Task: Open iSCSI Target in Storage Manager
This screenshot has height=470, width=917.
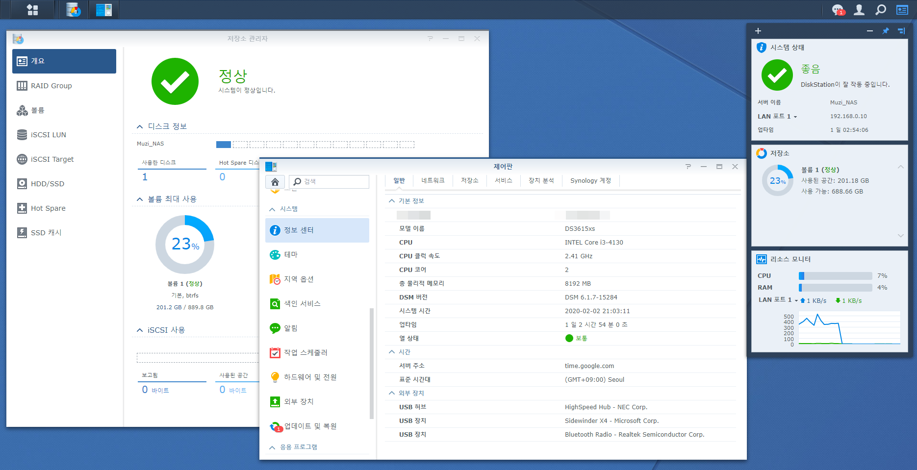Action: click(x=64, y=159)
